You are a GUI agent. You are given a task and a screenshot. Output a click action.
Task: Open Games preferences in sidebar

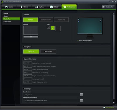6,16
